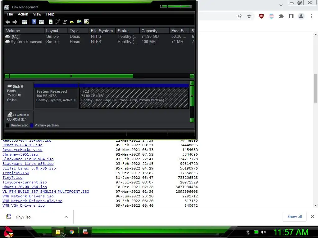Image resolution: width=318 pixels, height=238 pixels.
Task: Click the Chrome share page icon
Action: (239, 16)
